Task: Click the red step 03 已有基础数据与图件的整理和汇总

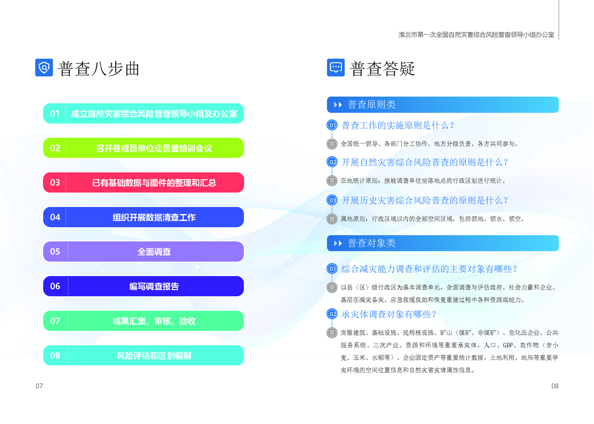Action: click(x=143, y=182)
